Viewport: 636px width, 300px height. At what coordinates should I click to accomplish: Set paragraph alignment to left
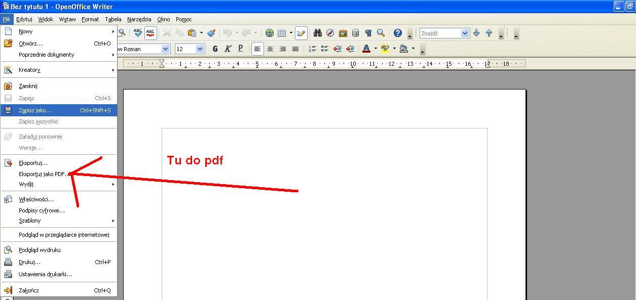click(257, 49)
